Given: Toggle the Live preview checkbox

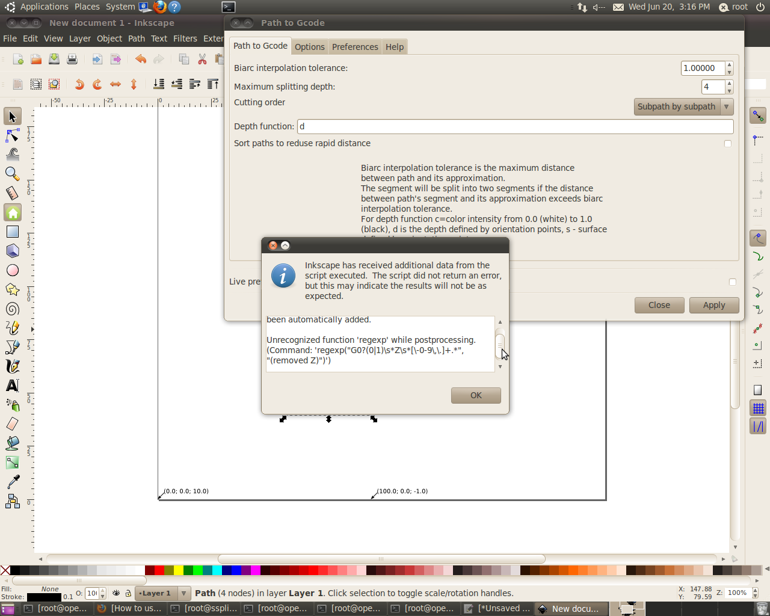Looking at the screenshot, I should click(x=732, y=282).
